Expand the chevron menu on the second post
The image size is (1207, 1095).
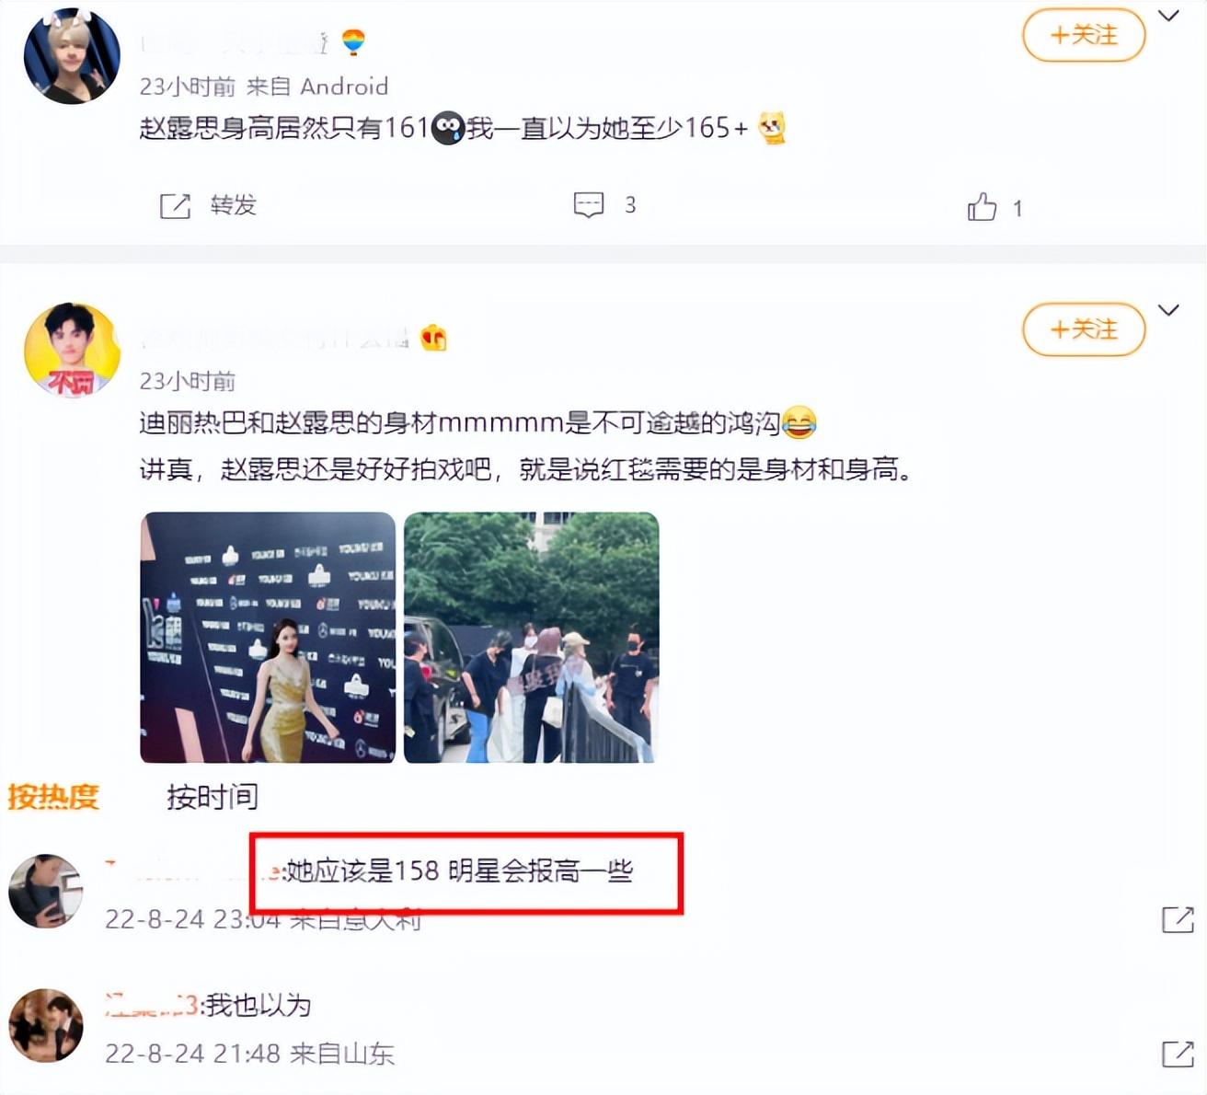[1168, 310]
